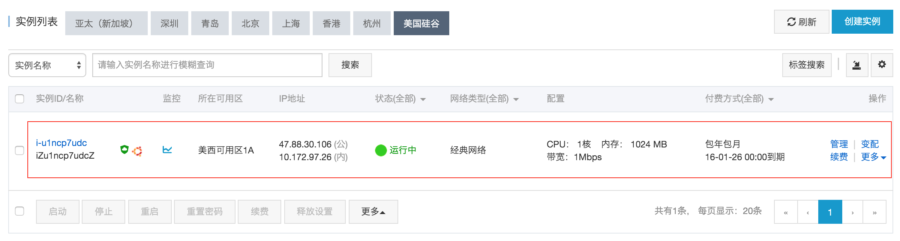900x241 pixels.
Task: Click the export list icon
Action: pos(857,65)
